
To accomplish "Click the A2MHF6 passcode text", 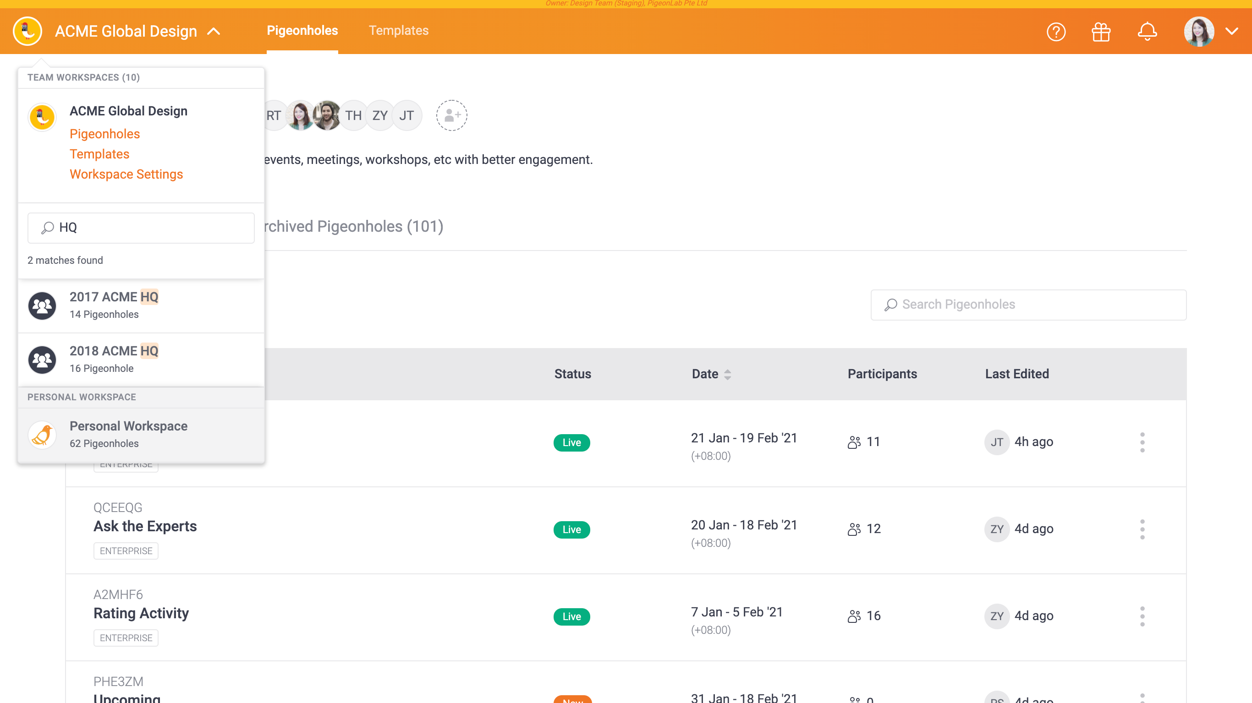I will 118,594.
